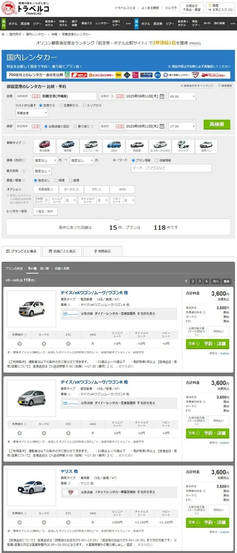This screenshot has height=553, width=237.
Task: Choose the トラック vehicle type icon
Action: (183, 146)
